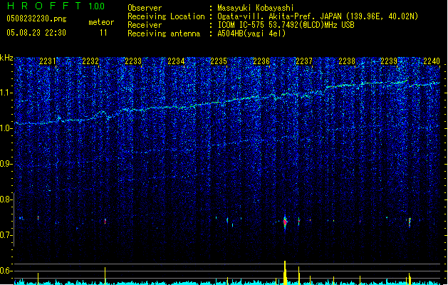Select observer name Masayuki Kobayashi
The image size is (448, 285).
(256, 8)
